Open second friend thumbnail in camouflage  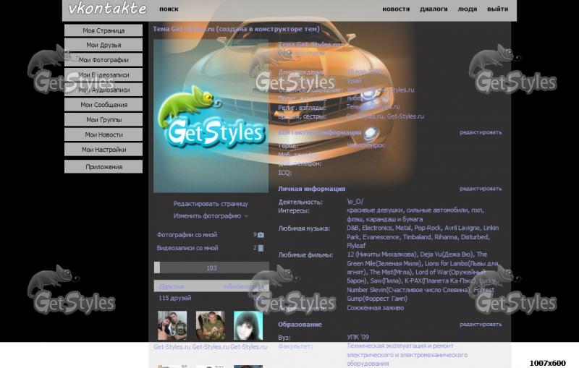(x=211, y=325)
